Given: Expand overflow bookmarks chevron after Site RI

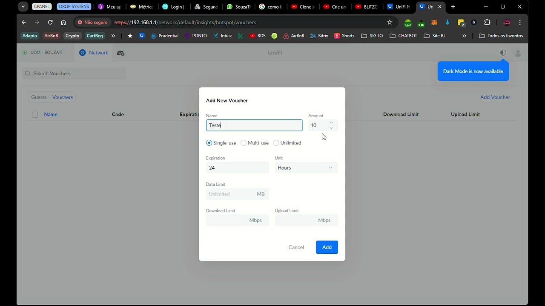Looking at the screenshot, I should coord(464,36).
